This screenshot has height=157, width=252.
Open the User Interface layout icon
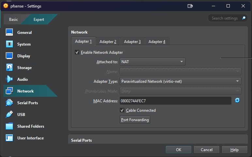click(x=9, y=138)
